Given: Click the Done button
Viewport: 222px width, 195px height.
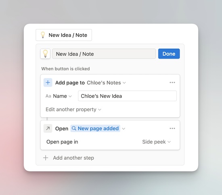Looking at the screenshot, I should pyautogui.click(x=169, y=54).
